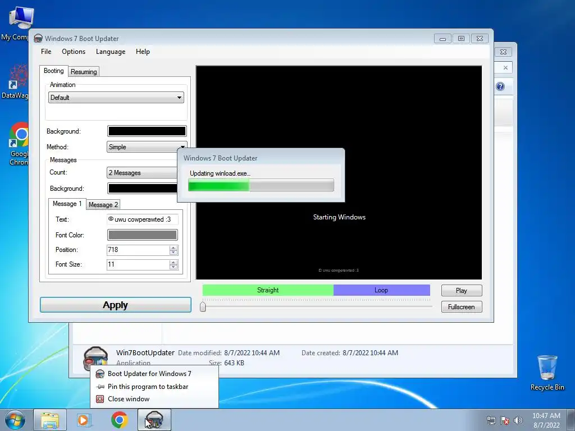Image resolution: width=575 pixels, height=431 pixels.
Task: Choose Close window in jump list
Action: (x=154, y=399)
